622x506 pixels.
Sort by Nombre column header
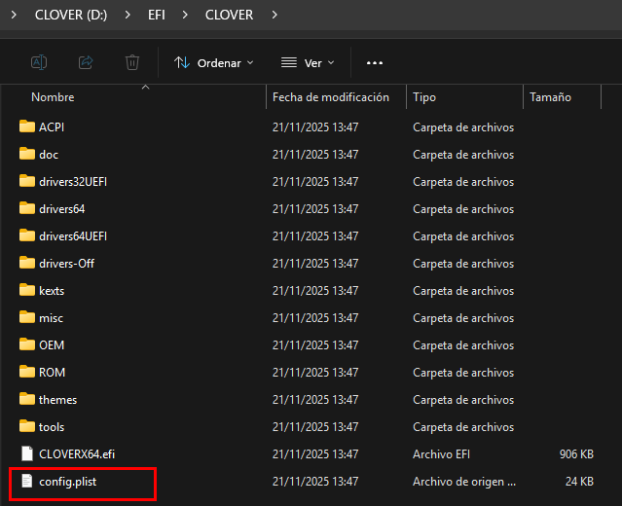coord(53,97)
